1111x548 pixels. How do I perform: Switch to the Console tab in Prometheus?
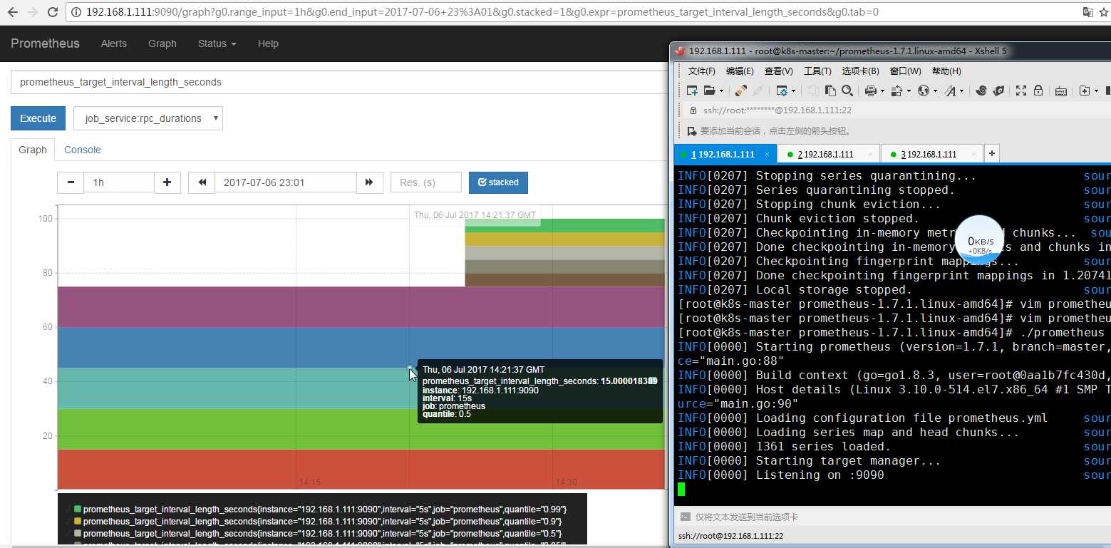point(83,150)
